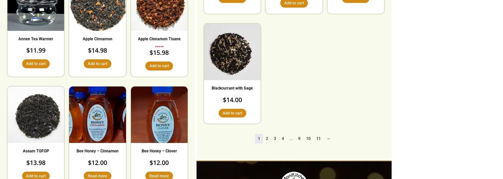Jump to page 9 in pagination
The width and height of the screenshot is (503, 179).
tap(299, 139)
